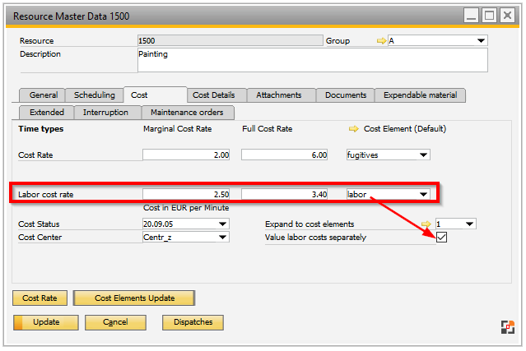Click the Cost Elements Update button
This screenshot has height=351, width=526.
tap(134, 298)
